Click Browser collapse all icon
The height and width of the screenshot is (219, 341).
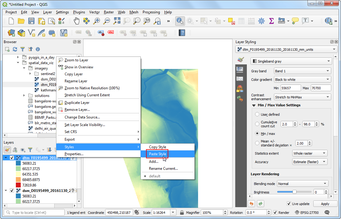(x=30, y=49)
